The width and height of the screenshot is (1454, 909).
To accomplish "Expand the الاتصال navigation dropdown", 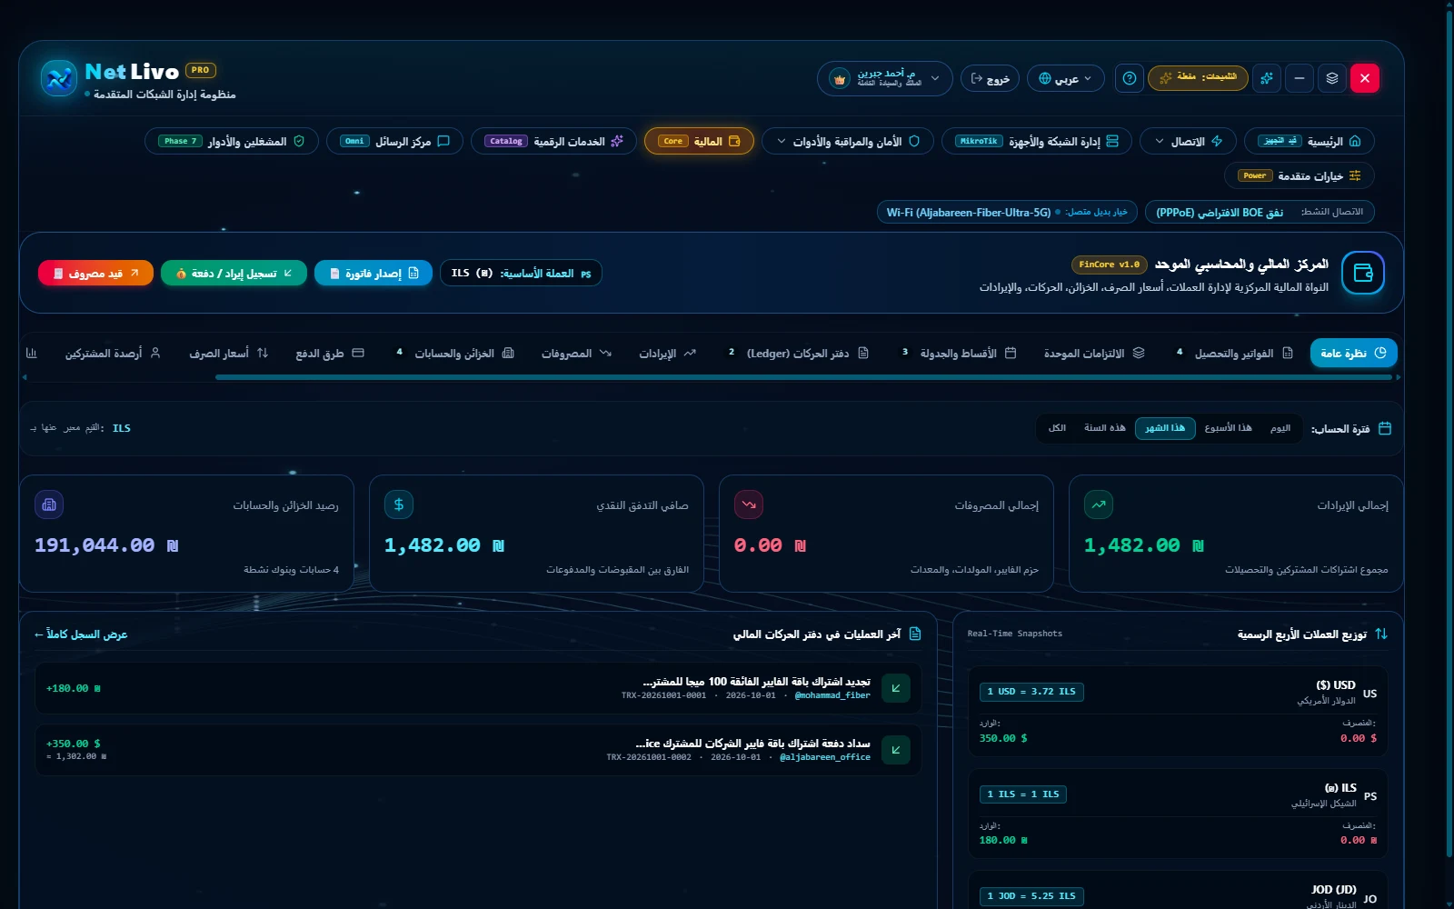I will pos(1188,141).
